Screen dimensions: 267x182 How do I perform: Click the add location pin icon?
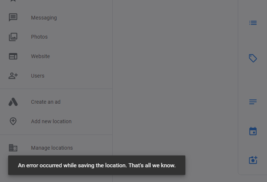(x=13, y=121)
